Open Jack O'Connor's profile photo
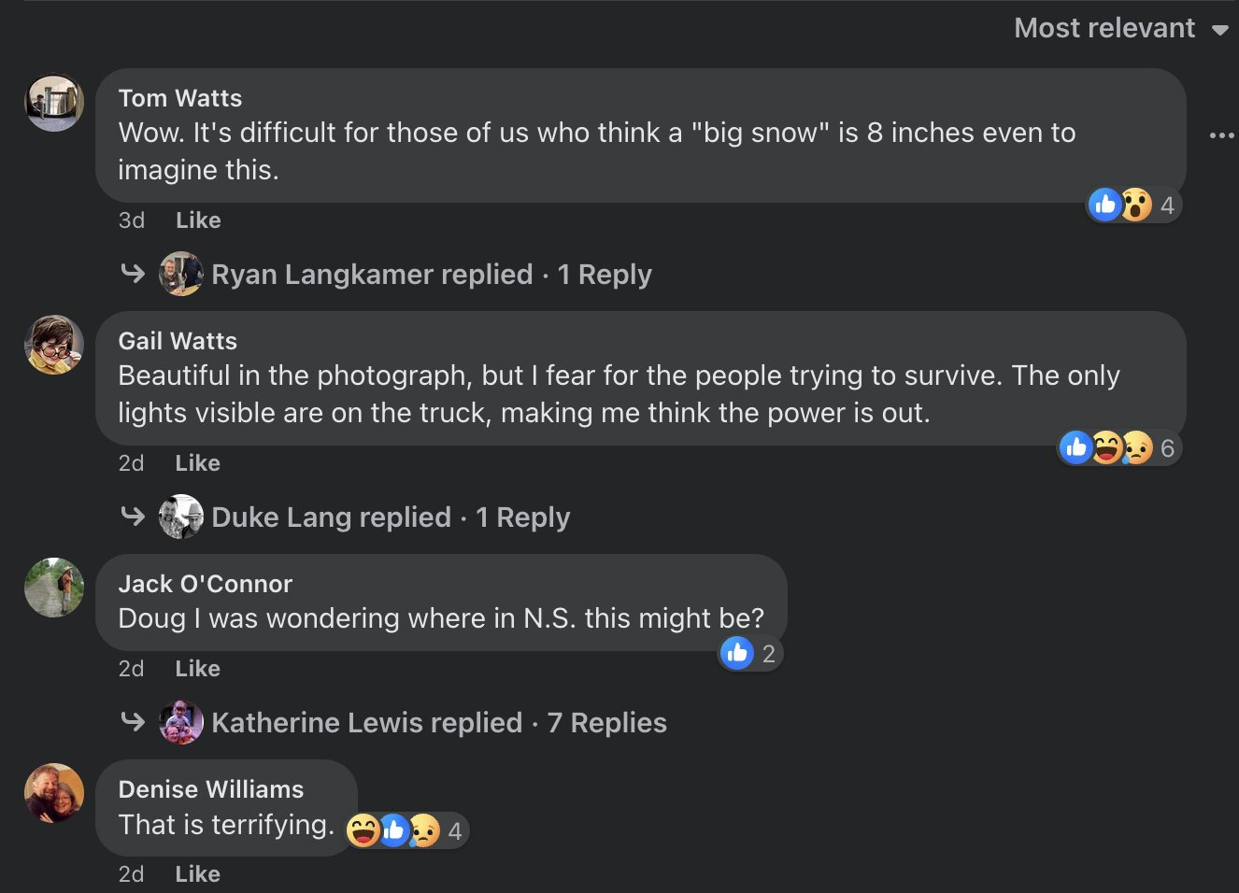Image resolution: width=1239 pixels, height=893 pixels. click(x=54, y=588)
